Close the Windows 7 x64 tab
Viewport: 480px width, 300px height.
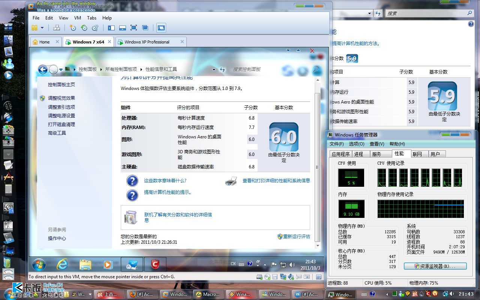pos(109,42)
